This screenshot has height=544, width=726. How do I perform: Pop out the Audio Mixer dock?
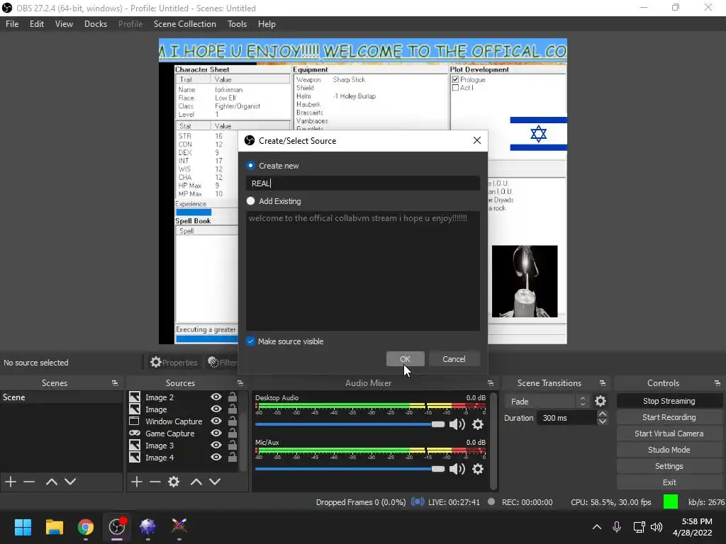(491, 383)
